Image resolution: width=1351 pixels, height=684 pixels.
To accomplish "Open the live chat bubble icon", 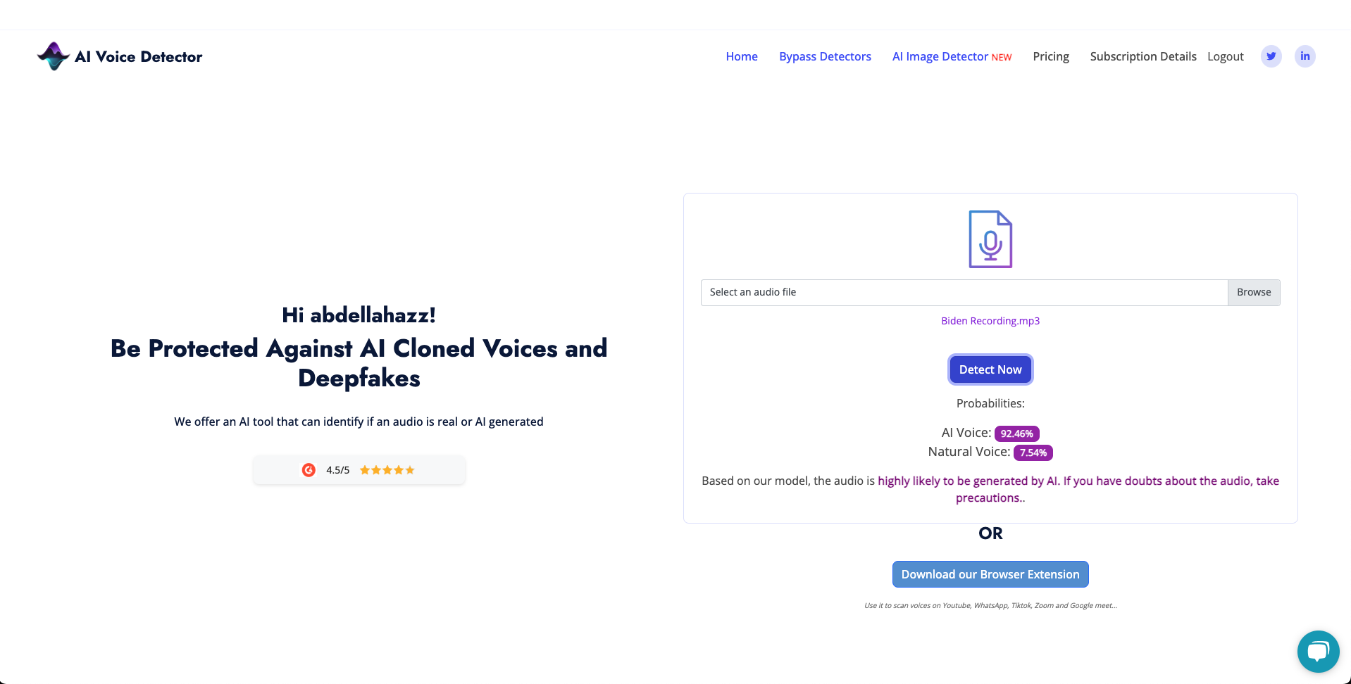I will 1318,652.
